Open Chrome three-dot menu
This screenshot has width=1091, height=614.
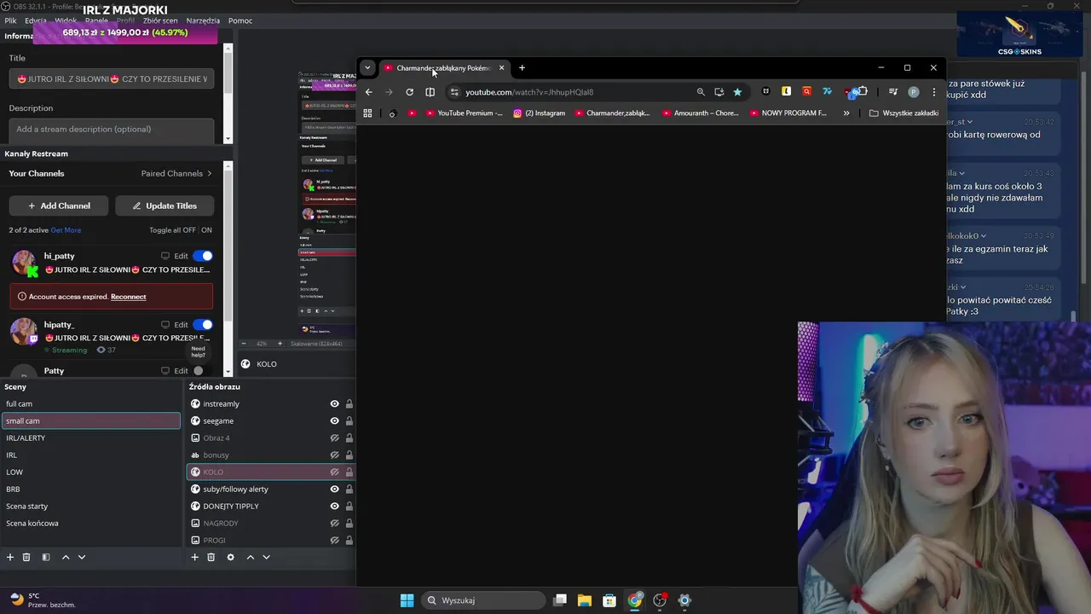click(933, 92)
